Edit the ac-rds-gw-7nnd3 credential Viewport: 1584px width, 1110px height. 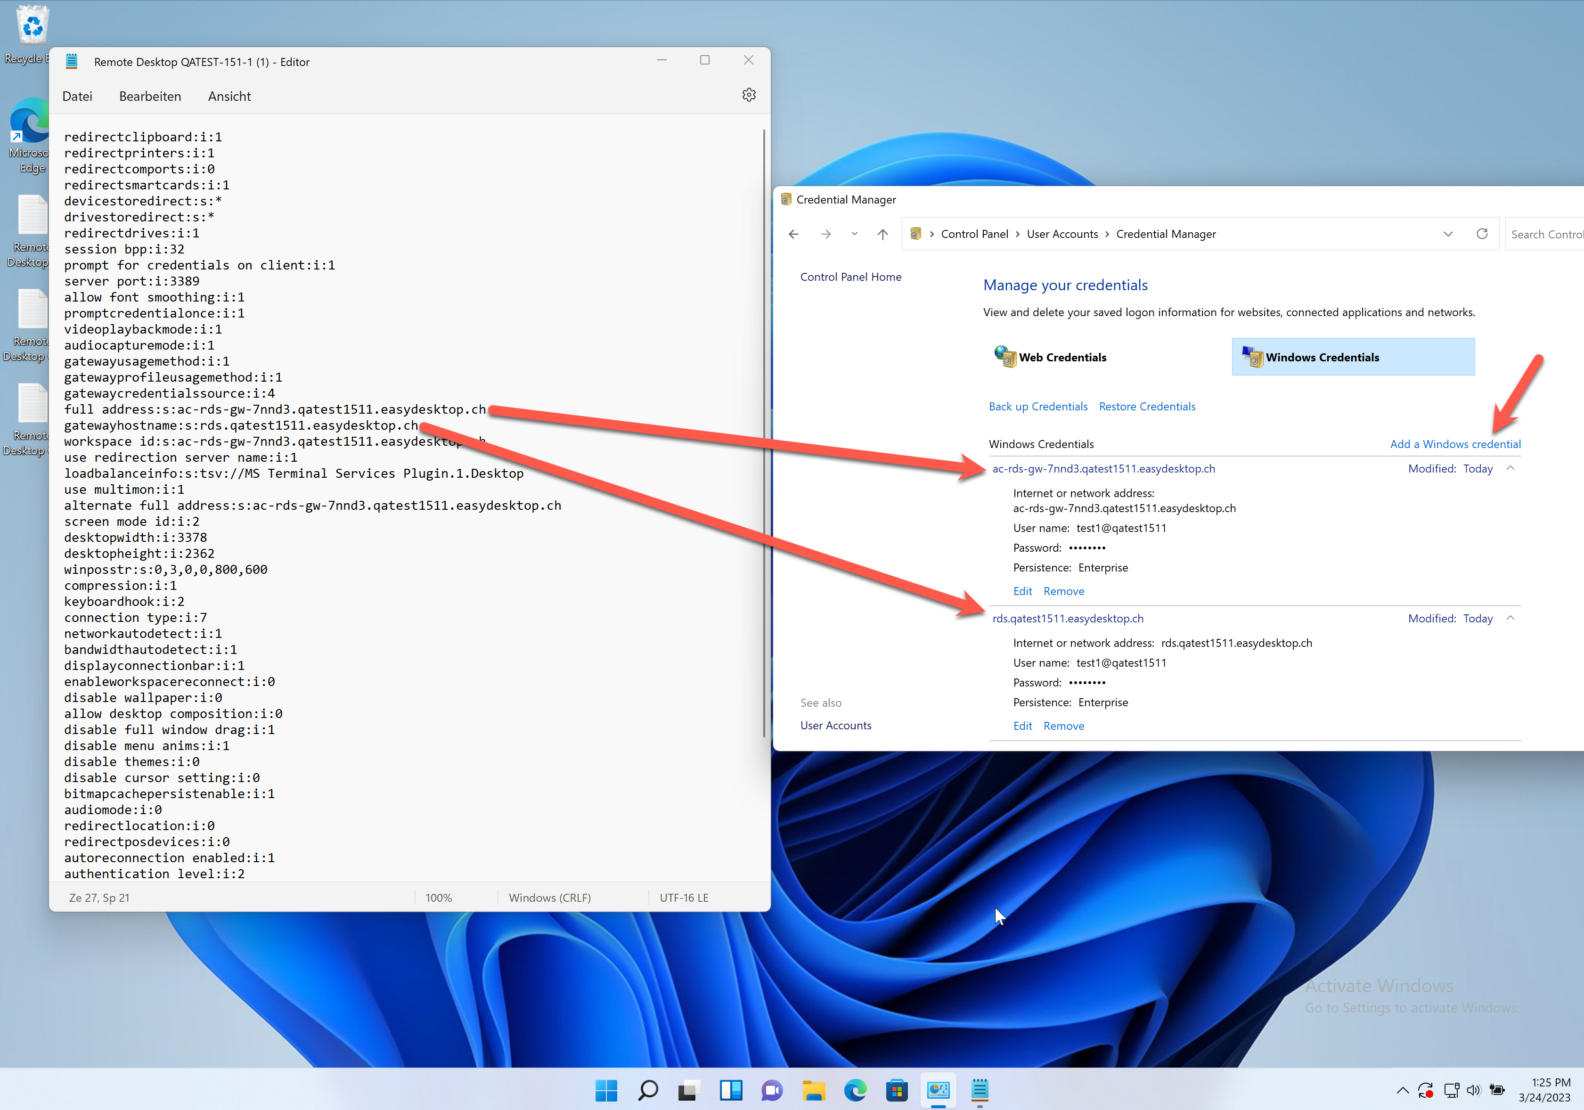click(1022, 591)
